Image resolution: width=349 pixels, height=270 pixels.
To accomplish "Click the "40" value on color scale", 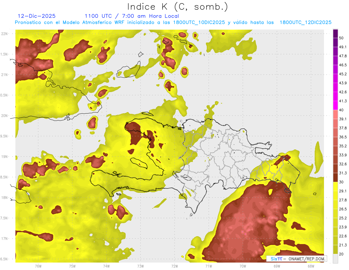I will (341, 110).
